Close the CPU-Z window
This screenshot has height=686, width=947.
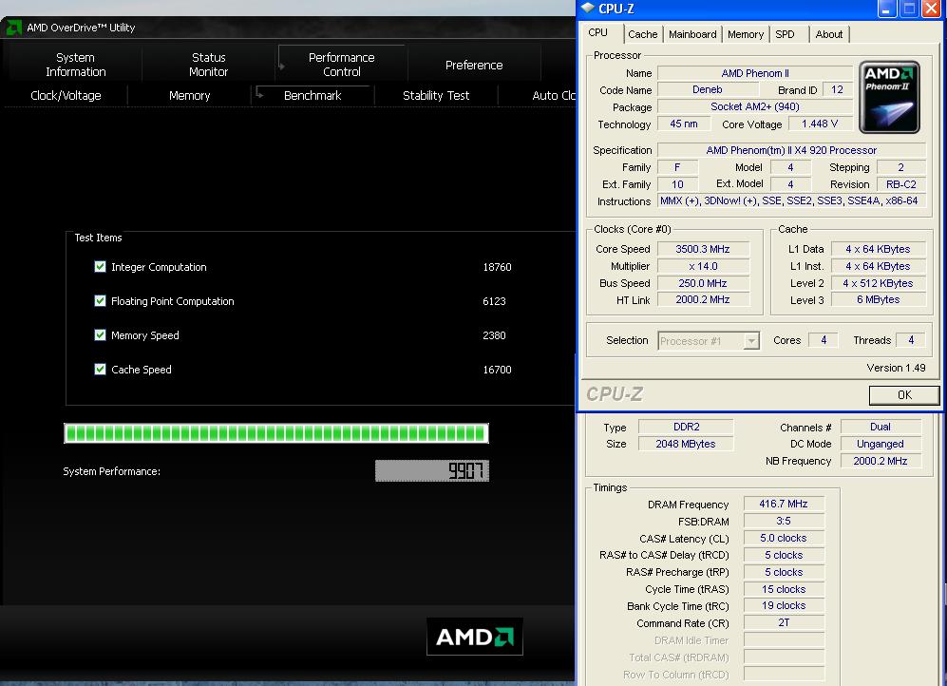(x=931, y=9)
